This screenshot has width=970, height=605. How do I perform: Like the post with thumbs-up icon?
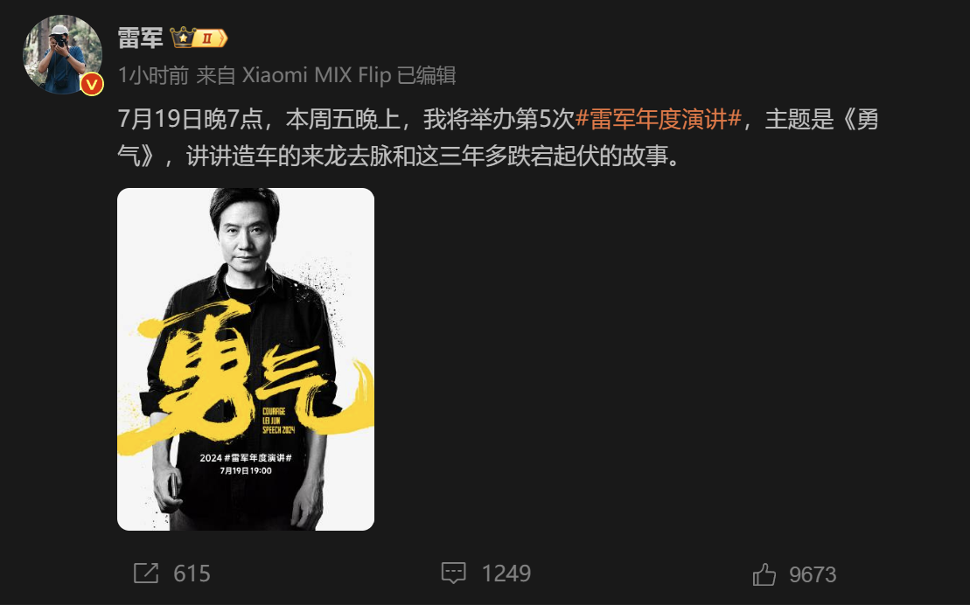coord(764,574)
